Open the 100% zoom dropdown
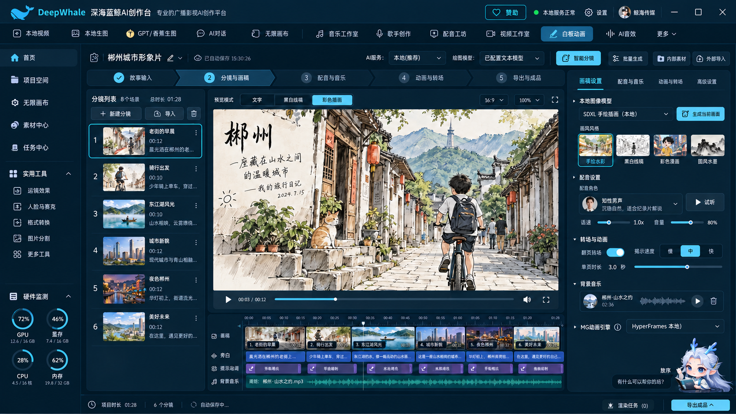The image size is (736, 414). click(529, 100)
